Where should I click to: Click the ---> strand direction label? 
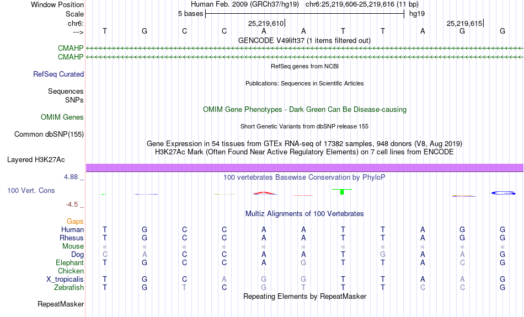(x=78, y=32)
